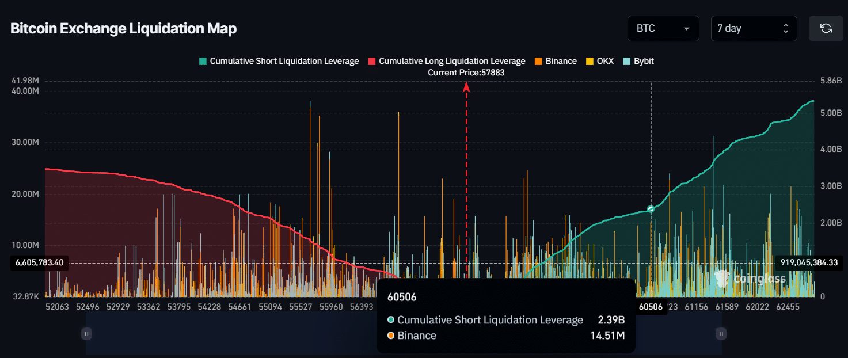Click the 6,605,783.40 left axis marker

[39, 262]
